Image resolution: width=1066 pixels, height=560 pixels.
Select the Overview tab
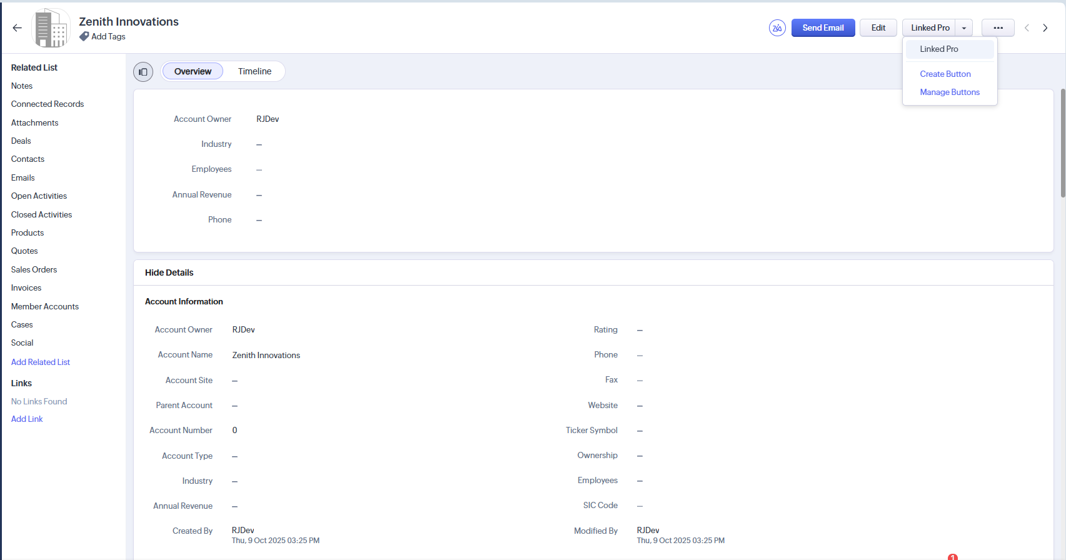tap(193, 71)
